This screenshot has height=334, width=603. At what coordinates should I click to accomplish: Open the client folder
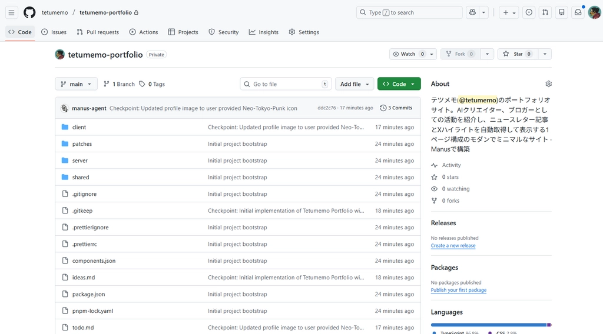point(79,127)
